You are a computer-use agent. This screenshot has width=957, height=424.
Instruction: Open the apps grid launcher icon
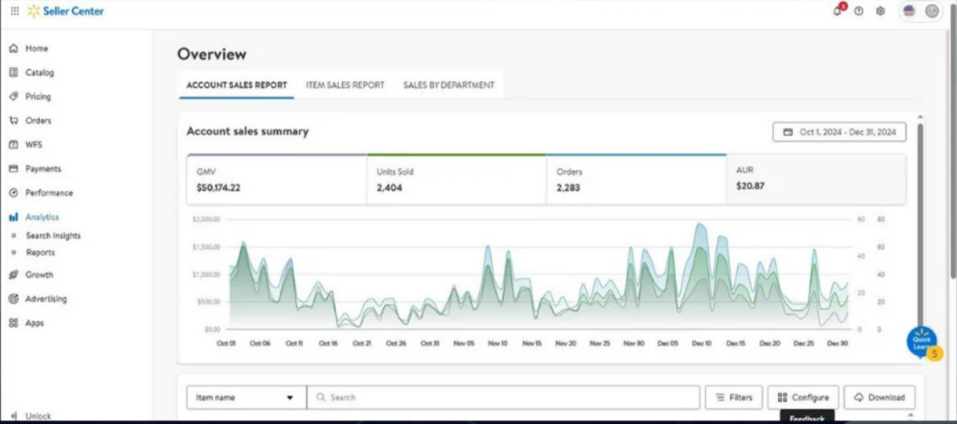(x=15, y=11)
